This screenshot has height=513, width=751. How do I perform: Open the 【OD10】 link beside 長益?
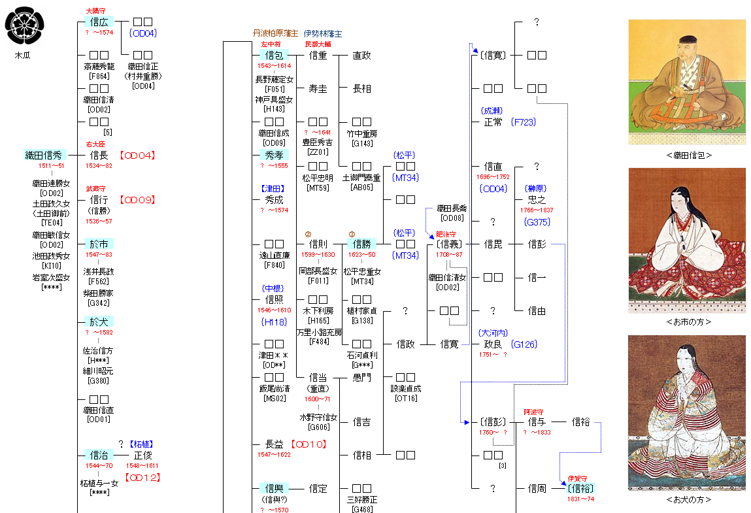(x=309, y=444)
